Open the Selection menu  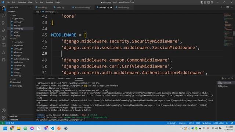pos(22,2)
